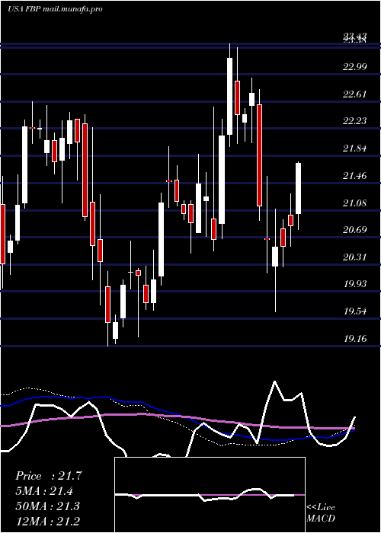Viewport: 381px width, 533px height.
Task: Click the last white candlestick on the right
Action: [x=299, y=188]
